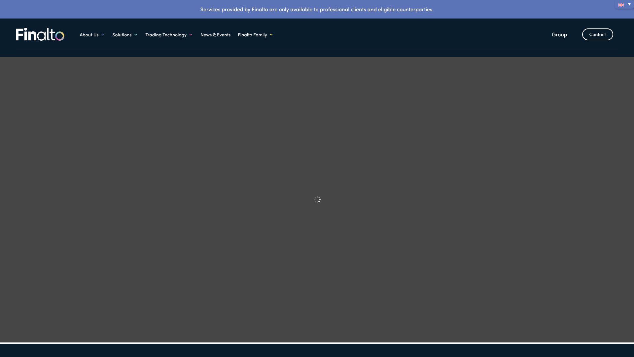Open the Solutions menu label
This screenshot has width=634, height=357.
pyautogui.click(x=122, y=35)
